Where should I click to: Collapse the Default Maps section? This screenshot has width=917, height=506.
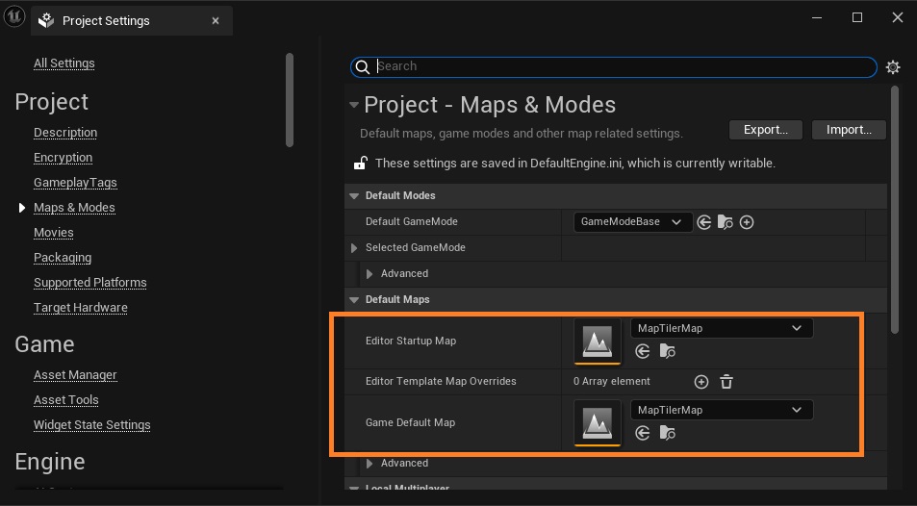[354, 300]
